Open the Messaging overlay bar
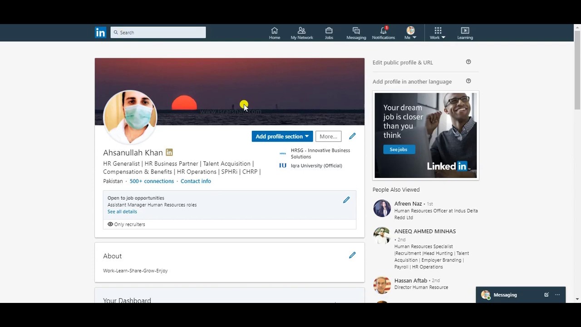Image resolution: width=581 pixels, height=327 pixels. click(521, 295)
